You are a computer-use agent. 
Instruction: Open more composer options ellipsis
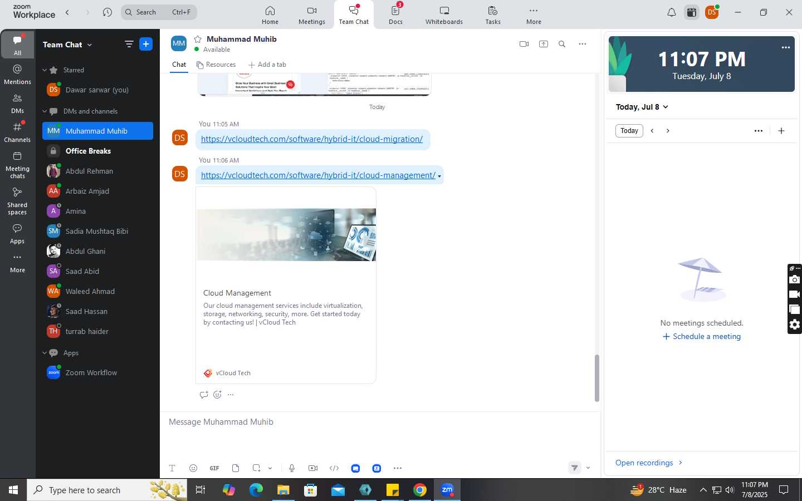[398, 468]
